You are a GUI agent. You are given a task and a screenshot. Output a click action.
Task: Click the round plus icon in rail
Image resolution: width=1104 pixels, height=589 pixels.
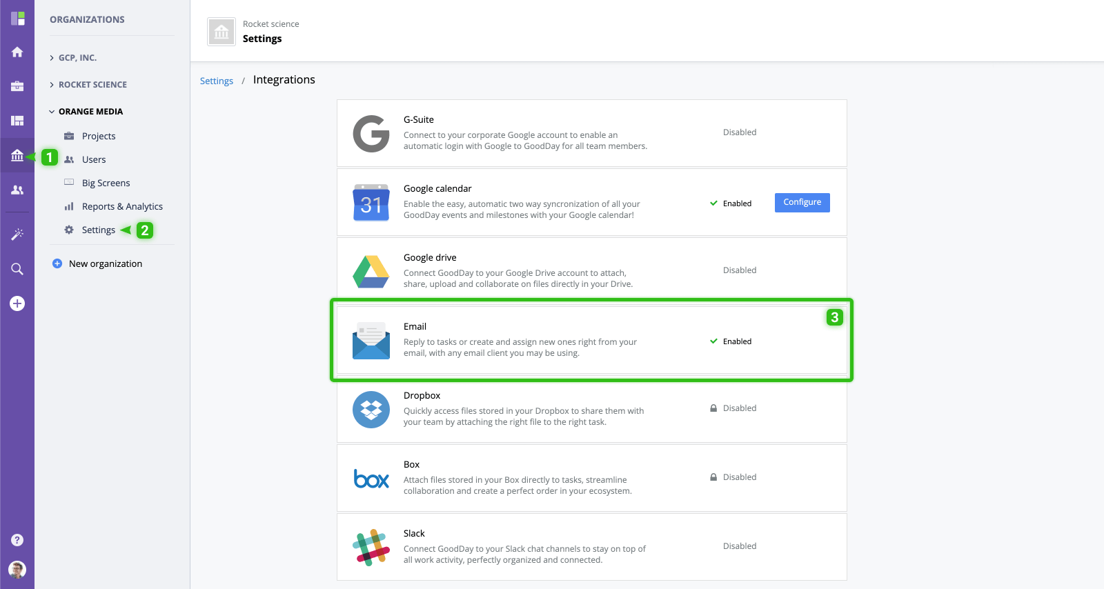17,303
